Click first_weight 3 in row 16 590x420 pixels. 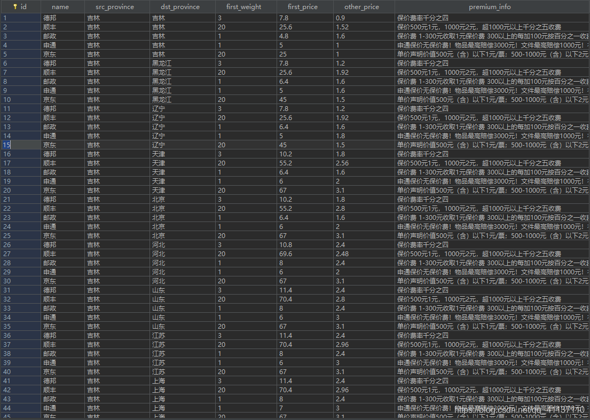coord(246,154)
